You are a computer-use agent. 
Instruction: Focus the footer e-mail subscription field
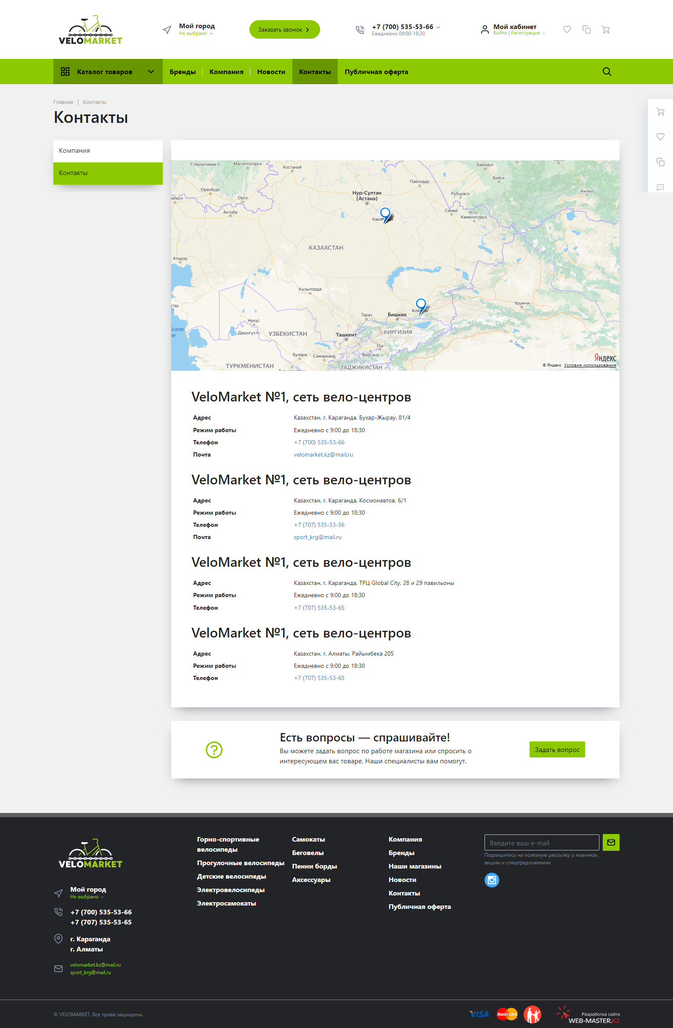click(x=541, y=842)
